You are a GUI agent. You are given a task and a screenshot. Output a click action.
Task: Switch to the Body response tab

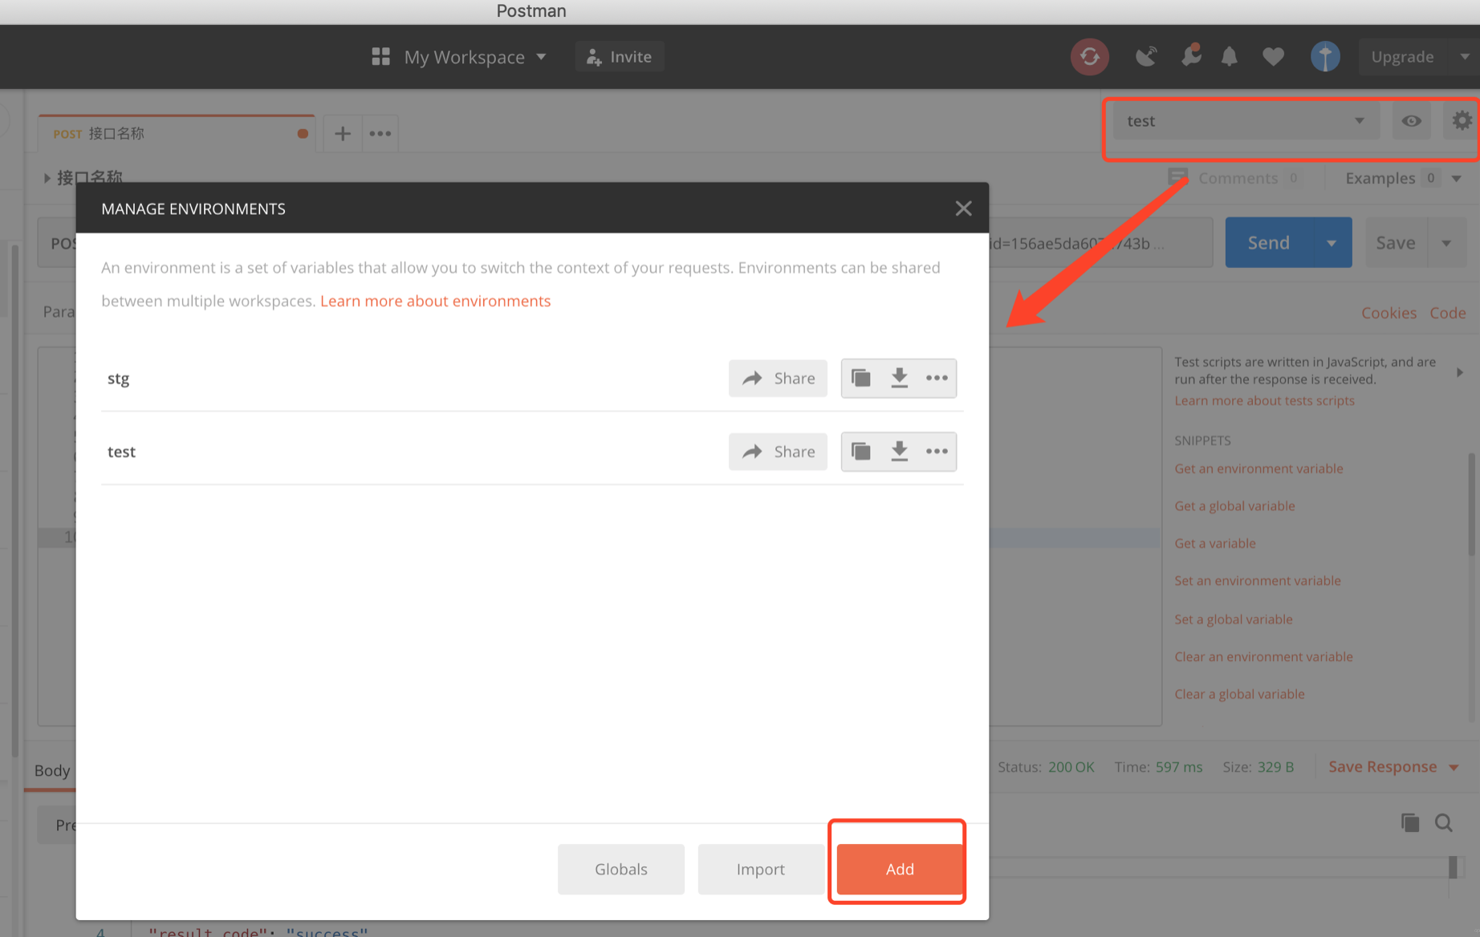(x=52, y=770)
